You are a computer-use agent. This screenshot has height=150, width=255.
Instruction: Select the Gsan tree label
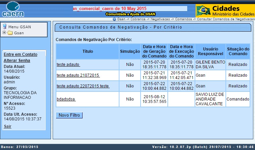tap(19, 33)
